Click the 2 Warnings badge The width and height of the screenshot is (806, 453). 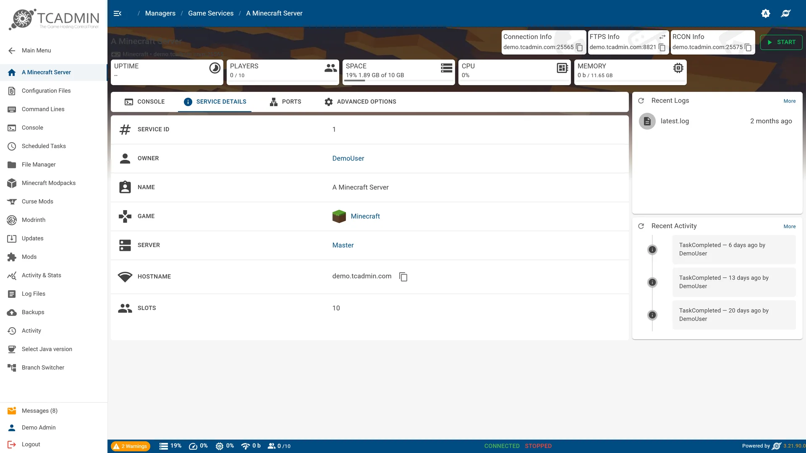(x=131, y=446)
